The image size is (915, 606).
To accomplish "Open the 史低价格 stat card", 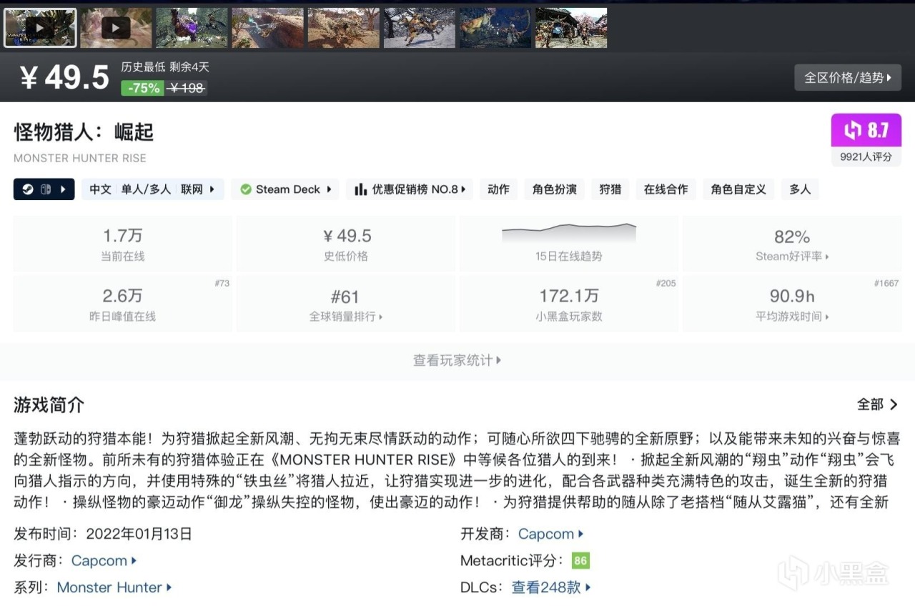I will (346, 244).
